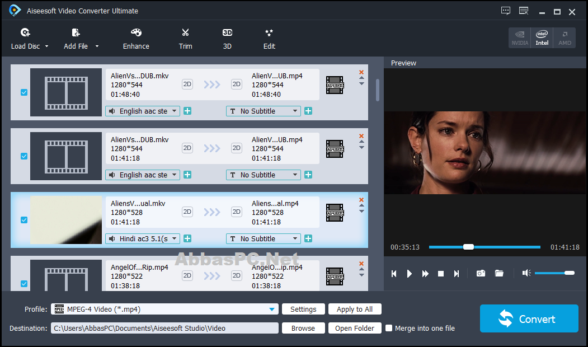Expand the Load Disc dropdown arrow
The height and width of the screenshot is (347, 588).
point(47,46)
